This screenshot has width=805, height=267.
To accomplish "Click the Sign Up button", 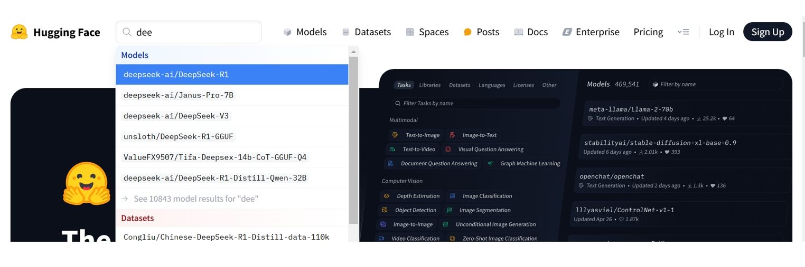I will 767,32.
